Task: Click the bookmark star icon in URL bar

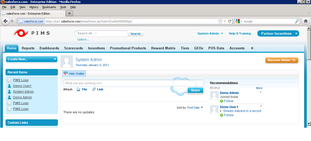Action: (x=220, y=21)
